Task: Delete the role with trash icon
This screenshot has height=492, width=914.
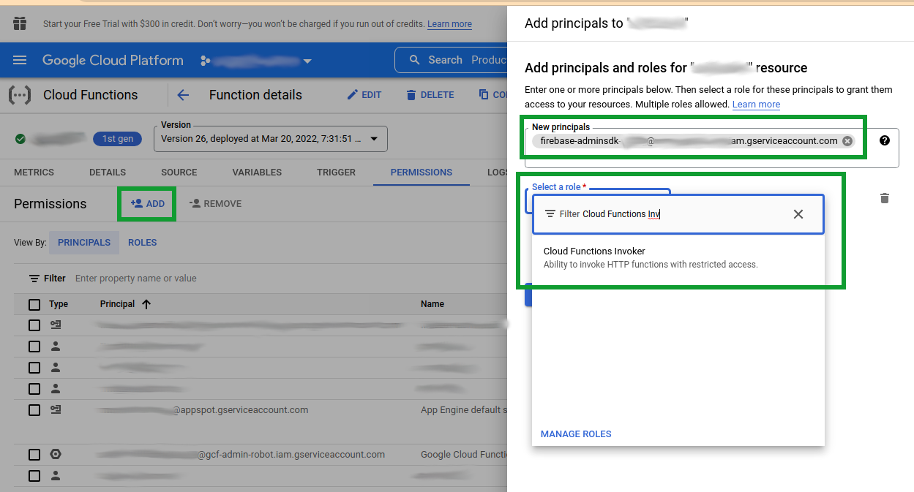Action: tap(885, 198)
